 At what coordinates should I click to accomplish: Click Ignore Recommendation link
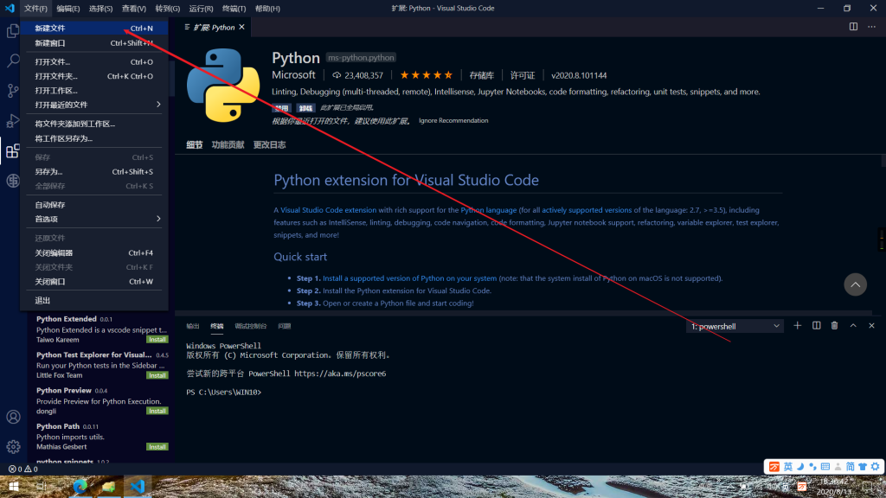453,120
